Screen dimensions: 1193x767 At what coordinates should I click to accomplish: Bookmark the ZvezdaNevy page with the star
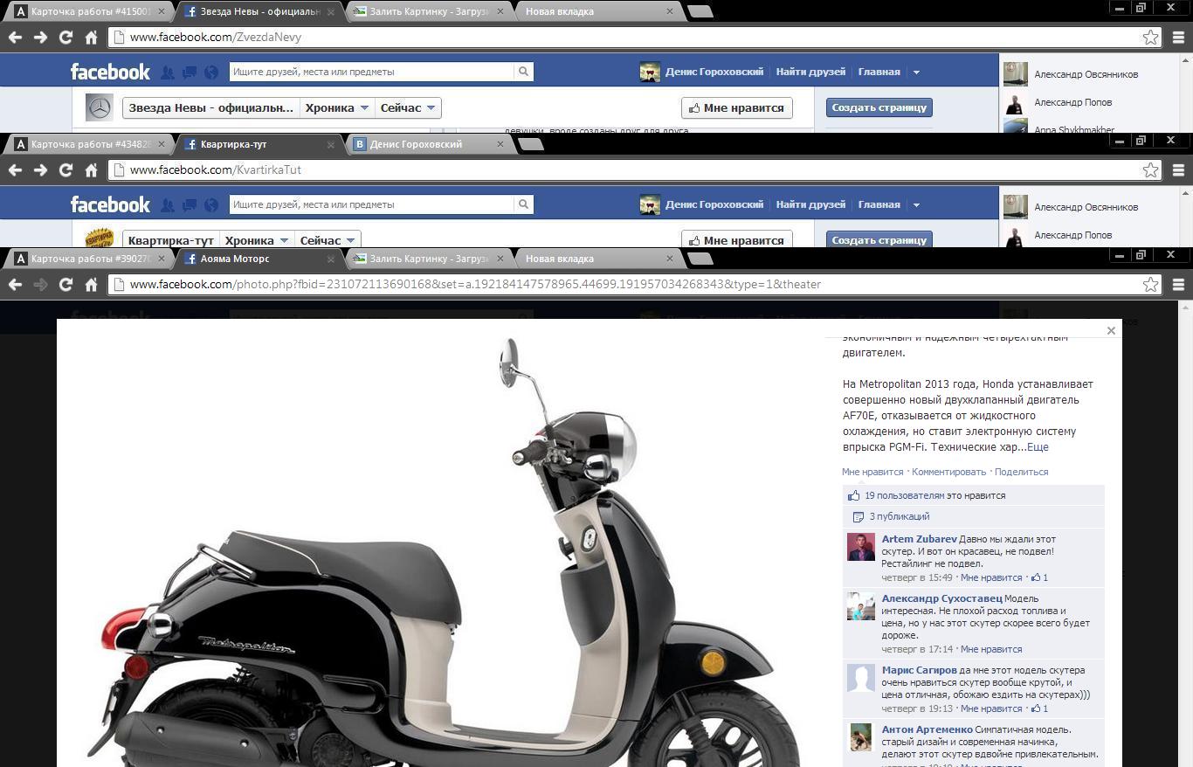tap(1150, 38)
